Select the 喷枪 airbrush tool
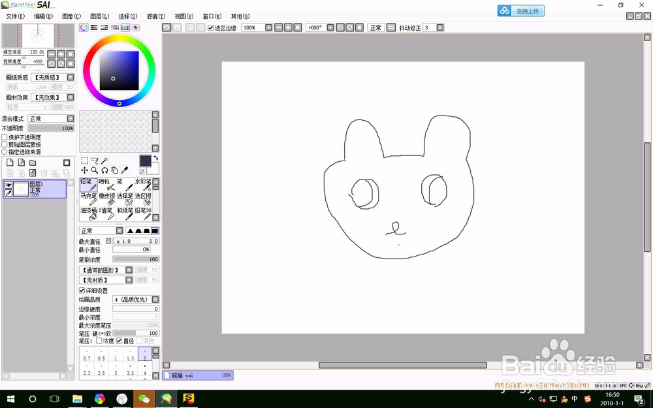Screen dimensions: 653x408 tap(106, 185)
